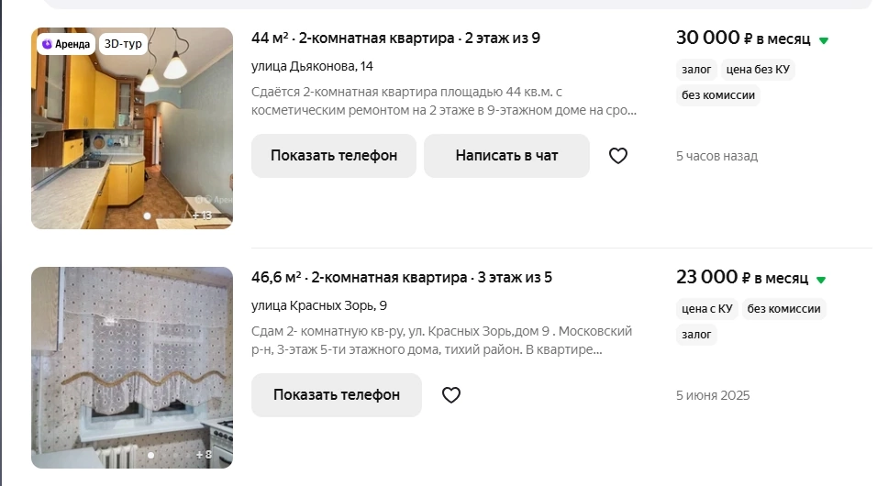Click the без комиссии tag under 30 000 ₽
This screenshot has width=877, height=486.
pos(718,95)
